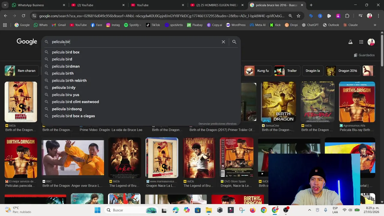Go to the Google logo home

click(x=27, y=42)
